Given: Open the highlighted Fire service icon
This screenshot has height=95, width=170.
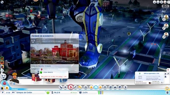Looking at the screenshot, I should tap(96, 87).
